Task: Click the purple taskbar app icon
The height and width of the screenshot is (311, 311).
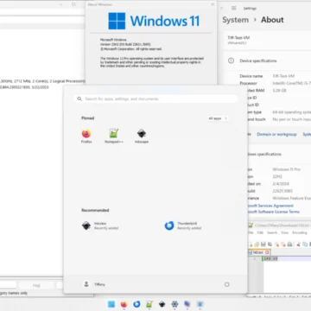Action: (x=187, y=304)
